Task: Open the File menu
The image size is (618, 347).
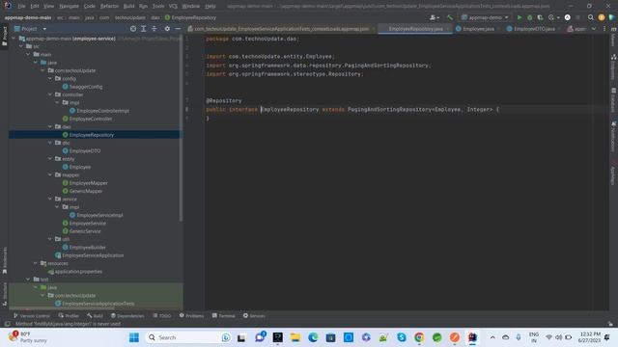Action: tap(21, 7)
